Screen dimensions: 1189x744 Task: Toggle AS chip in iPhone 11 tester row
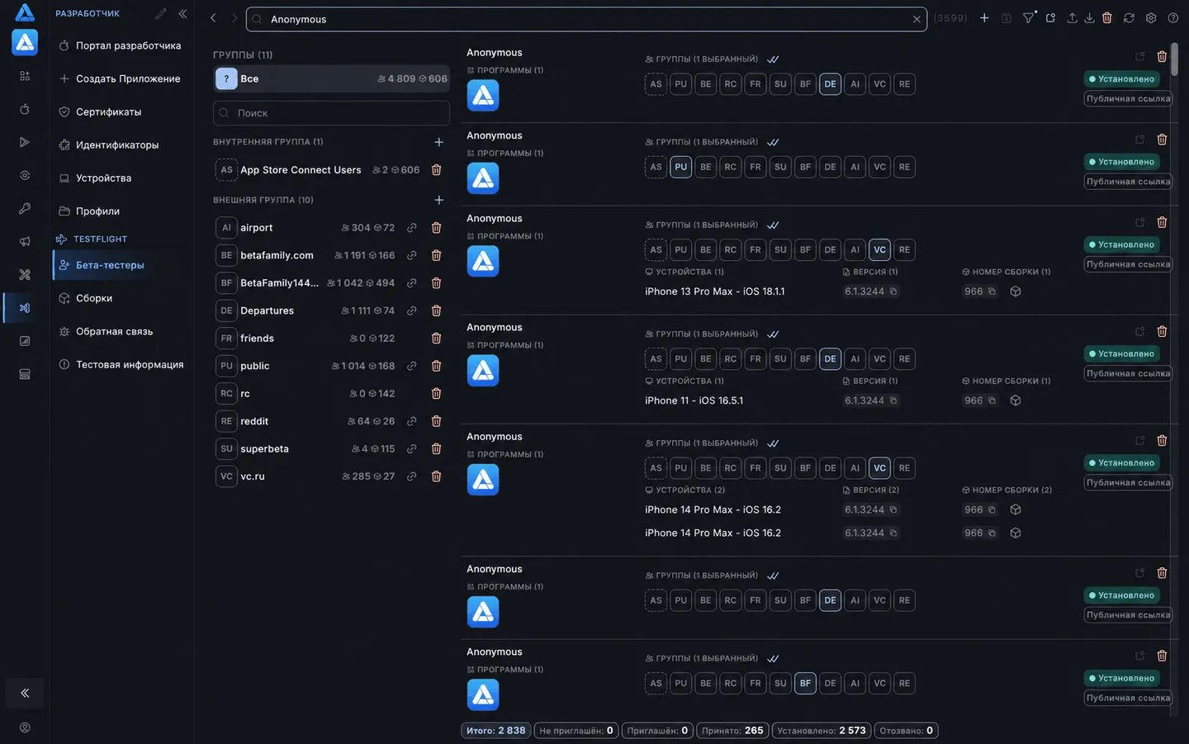coord(656,359)
